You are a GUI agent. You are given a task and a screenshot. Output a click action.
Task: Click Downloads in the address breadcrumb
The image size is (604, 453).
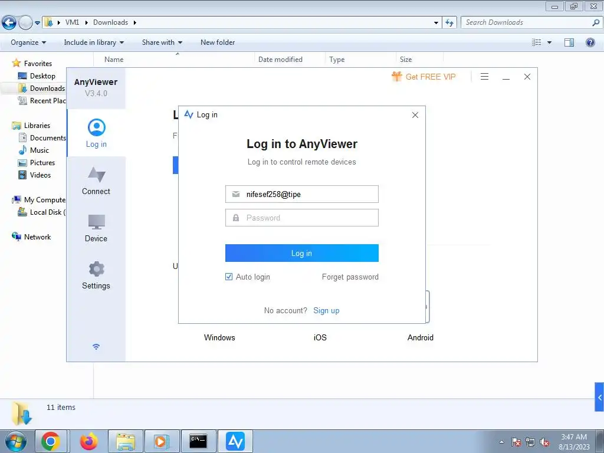[110, 22]
